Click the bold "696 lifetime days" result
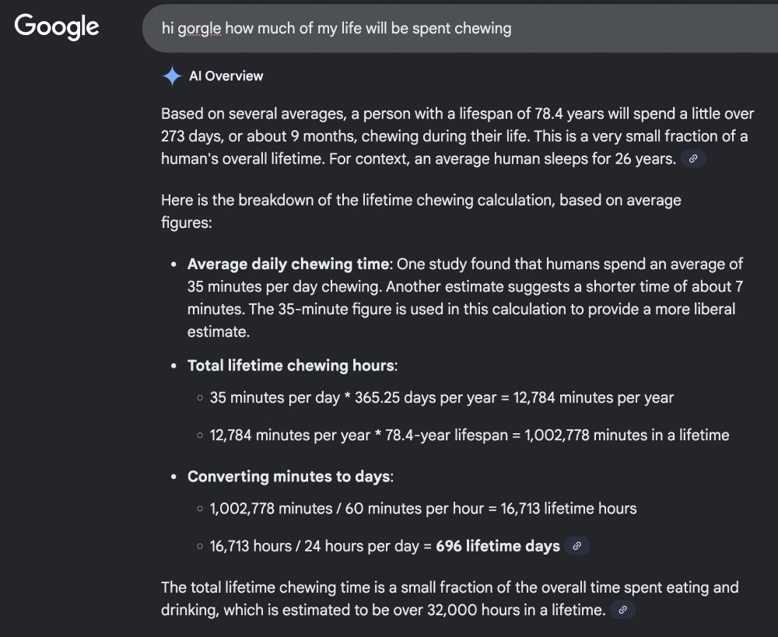Screen dimensions: 778x637 498,546
